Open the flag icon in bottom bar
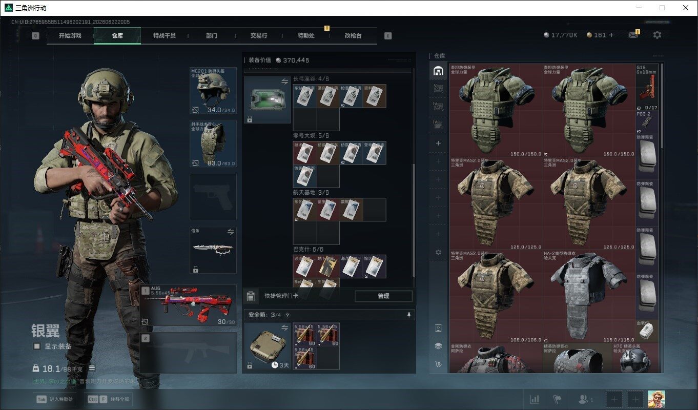The image size is (698, 410). click(x=557, y=399)
